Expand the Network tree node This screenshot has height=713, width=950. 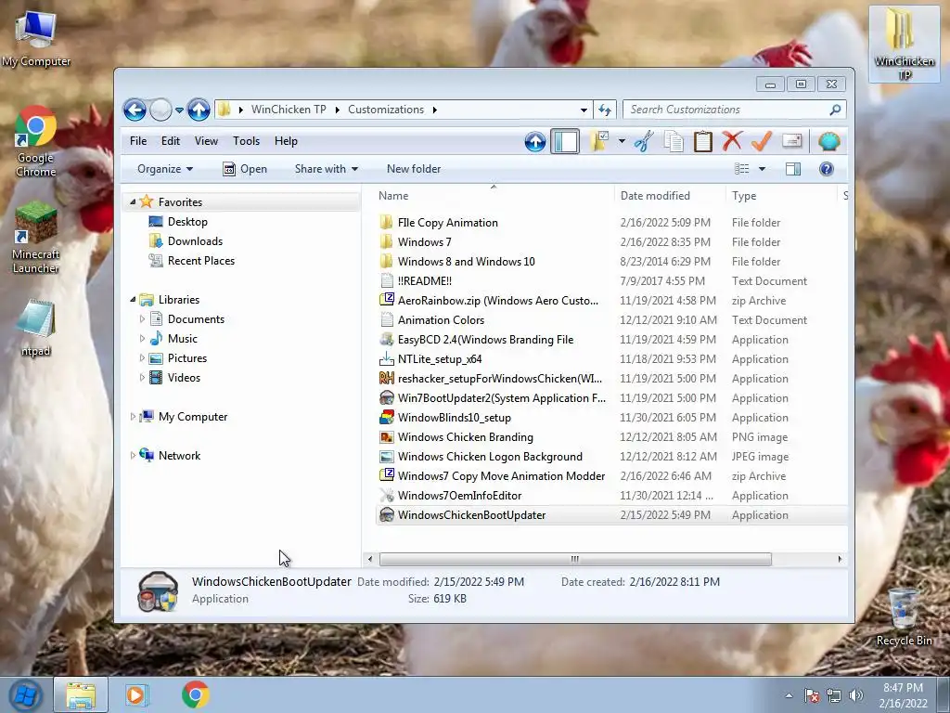tap(133, 455)
